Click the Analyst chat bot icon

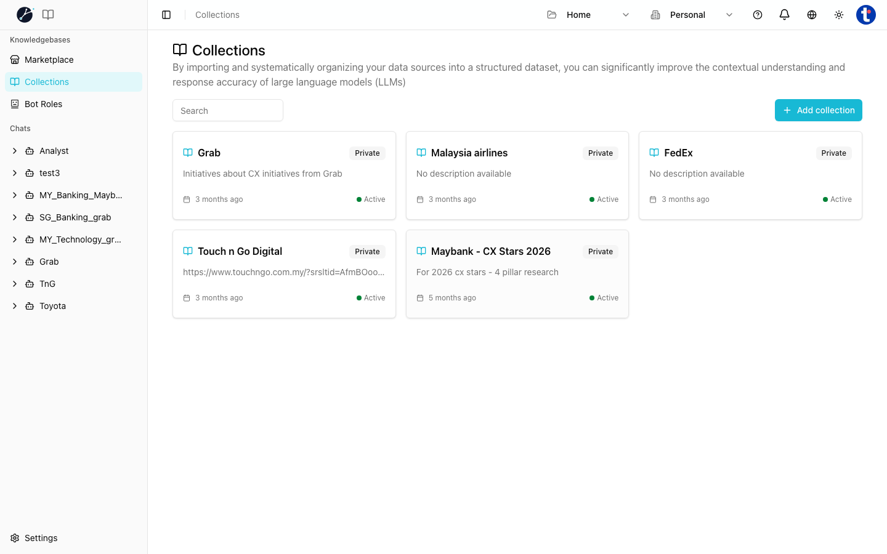[x=30, y=151]
